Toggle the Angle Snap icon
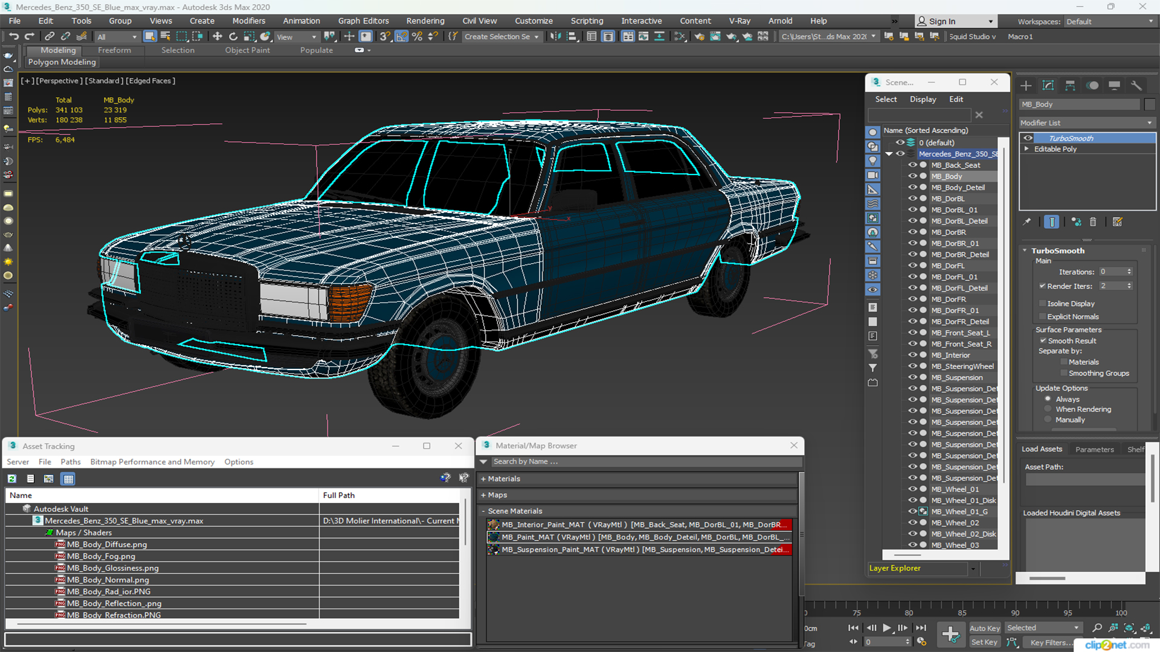1160x652 pixels. pos(401,37)
